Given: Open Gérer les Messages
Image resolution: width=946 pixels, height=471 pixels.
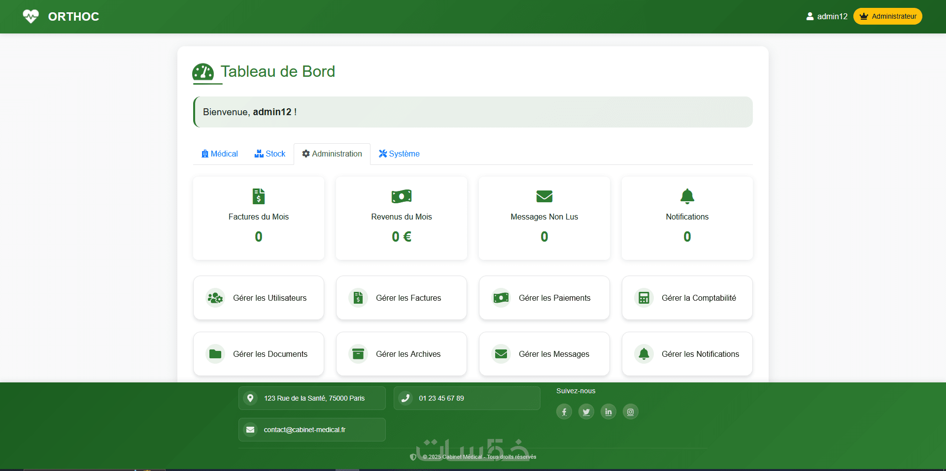Looking at the screenshot, I should (544, 354).
